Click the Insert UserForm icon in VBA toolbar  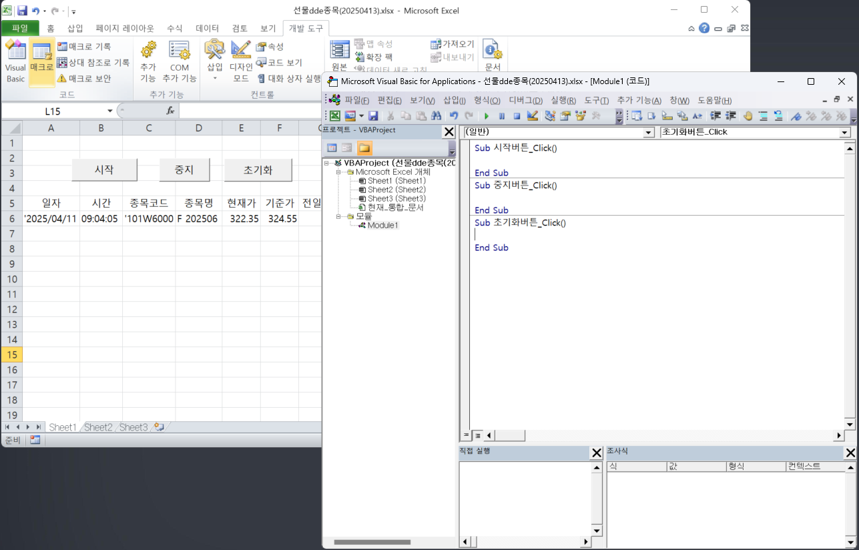350,115
